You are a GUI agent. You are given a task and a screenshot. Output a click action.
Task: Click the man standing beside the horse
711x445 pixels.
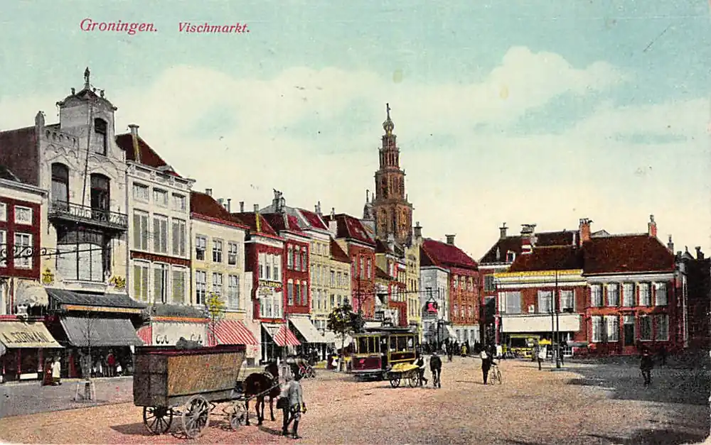(293, 405)
